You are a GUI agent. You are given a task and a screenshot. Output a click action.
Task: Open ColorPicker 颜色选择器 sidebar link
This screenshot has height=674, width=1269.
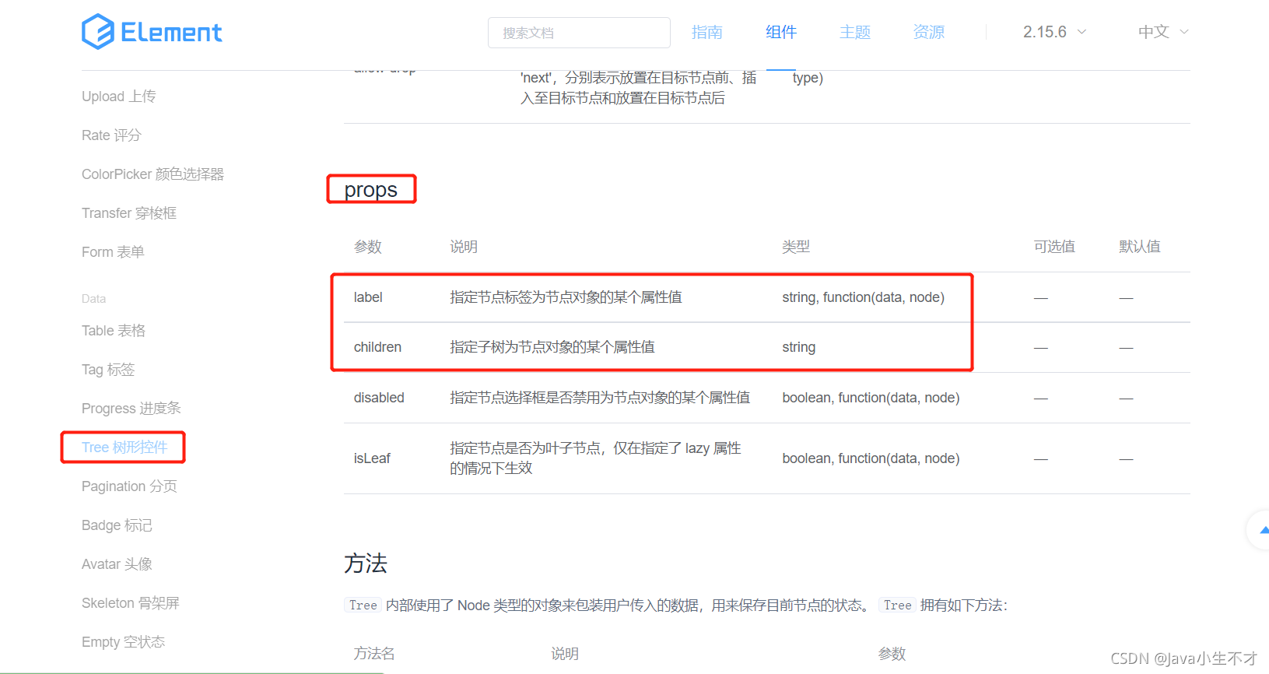pyautogui.click(x=152, y=174)
